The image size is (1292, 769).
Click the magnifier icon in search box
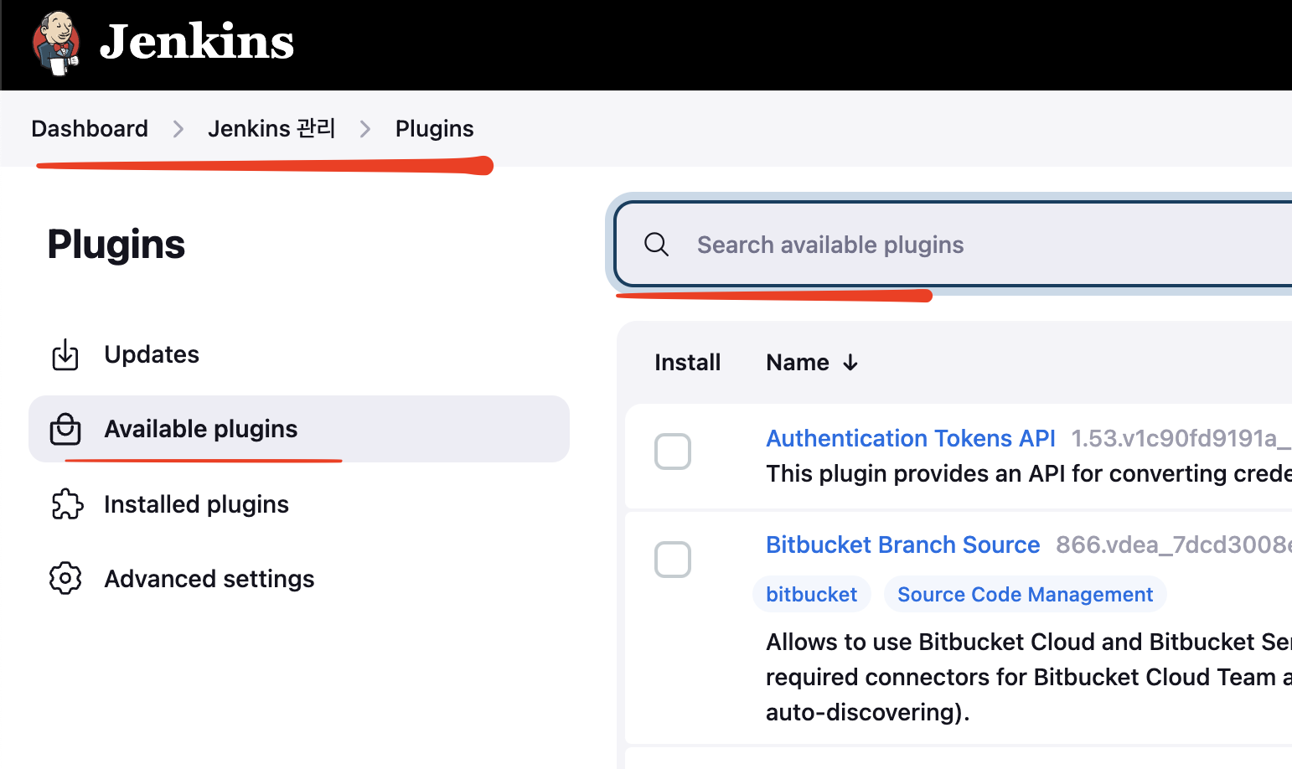[656, 245]
